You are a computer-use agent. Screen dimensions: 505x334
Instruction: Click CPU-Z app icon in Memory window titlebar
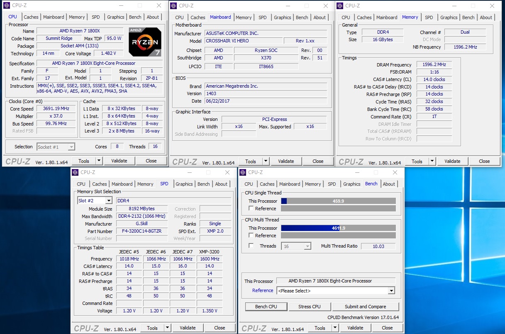pos(340,5)
